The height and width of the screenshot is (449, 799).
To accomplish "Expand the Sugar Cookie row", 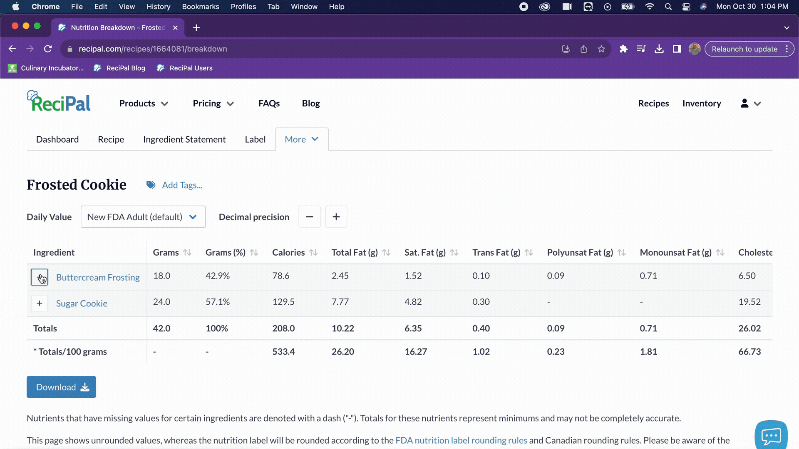I will click(40, 303).
